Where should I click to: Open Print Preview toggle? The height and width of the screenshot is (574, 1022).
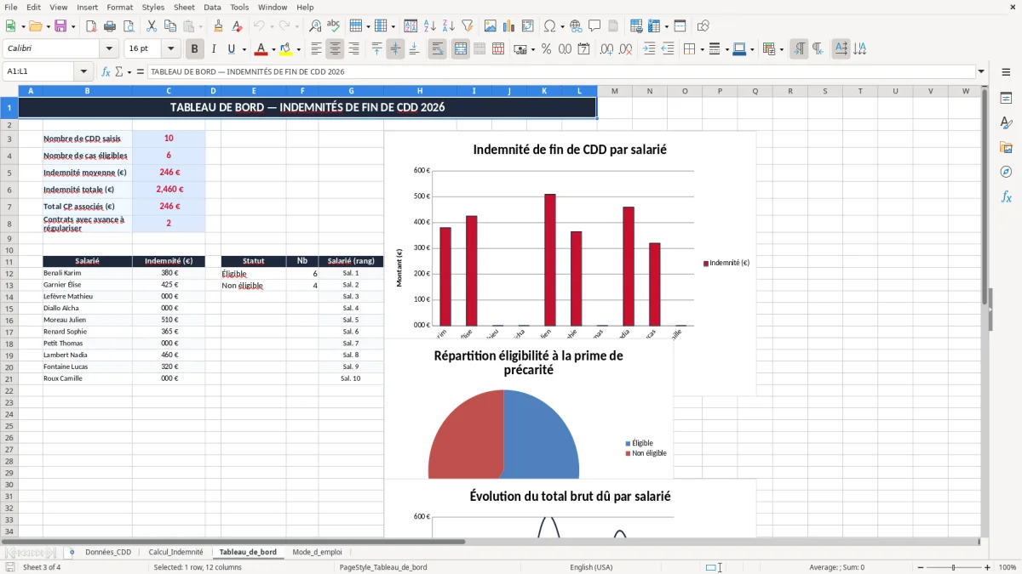tap(129, 26)
